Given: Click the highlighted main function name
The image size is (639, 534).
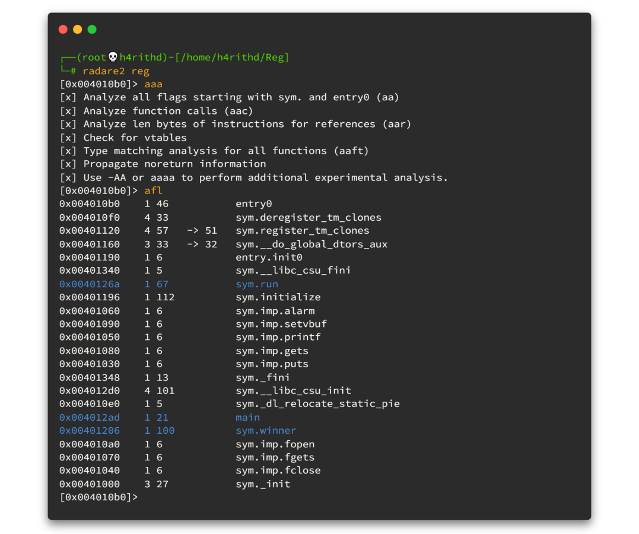Looking at the screenshot, I should [x=247, y=418].
